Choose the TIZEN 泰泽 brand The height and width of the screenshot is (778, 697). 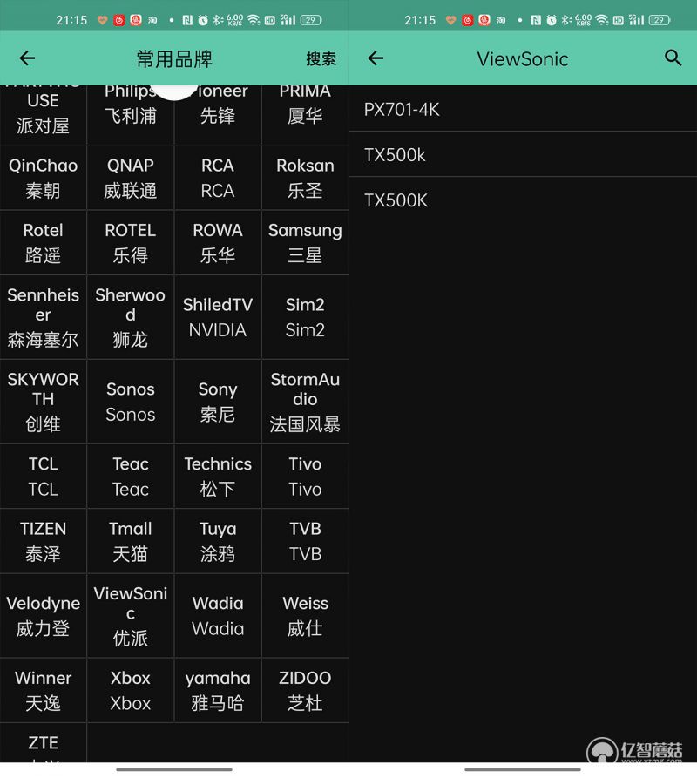tap(44, 541)
